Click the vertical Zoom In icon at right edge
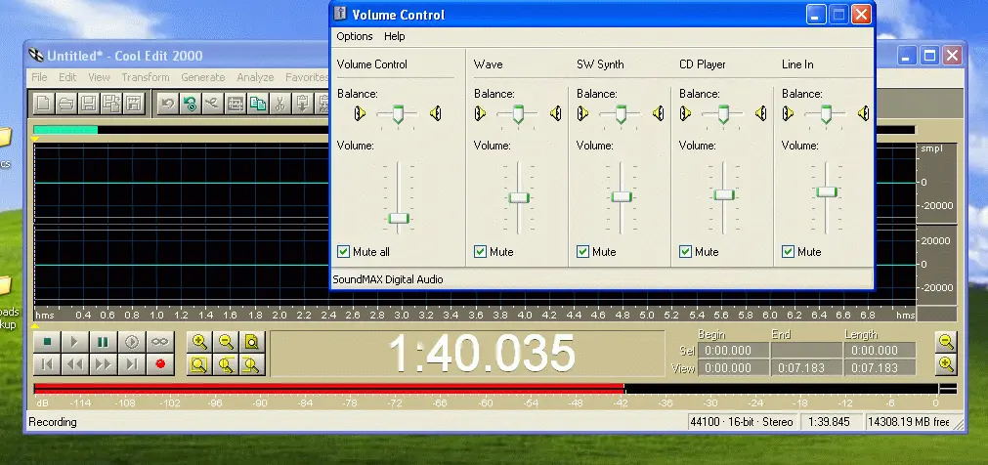The height and width of the screenshot is (465, 988). tap(946, 363)
